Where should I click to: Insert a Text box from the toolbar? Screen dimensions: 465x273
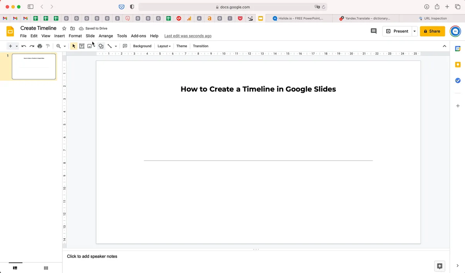(82, 46)
